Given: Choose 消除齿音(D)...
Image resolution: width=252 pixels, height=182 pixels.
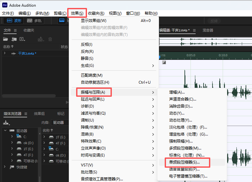Looking at the screenshot, I should tap(192, 106).
